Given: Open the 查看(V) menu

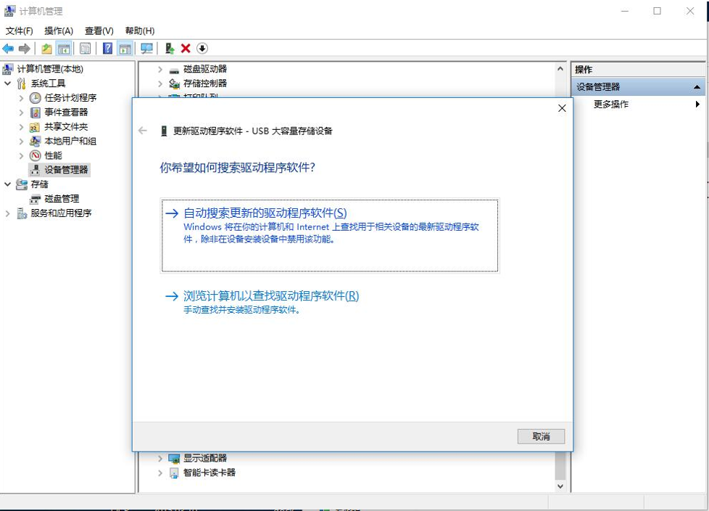Looking at the screenshot, I should pyautogui.click(x=99, y=30).
